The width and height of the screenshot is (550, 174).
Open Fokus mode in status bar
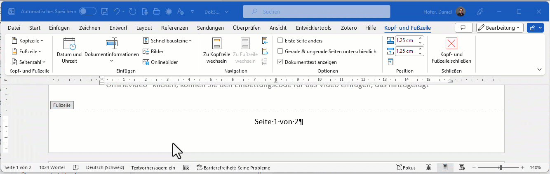[405, 168]
